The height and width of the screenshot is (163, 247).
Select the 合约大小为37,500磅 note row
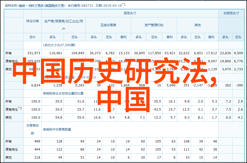click(59, 45)
